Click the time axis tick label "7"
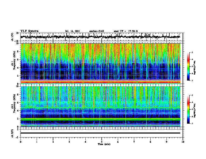 coord(134,142)
